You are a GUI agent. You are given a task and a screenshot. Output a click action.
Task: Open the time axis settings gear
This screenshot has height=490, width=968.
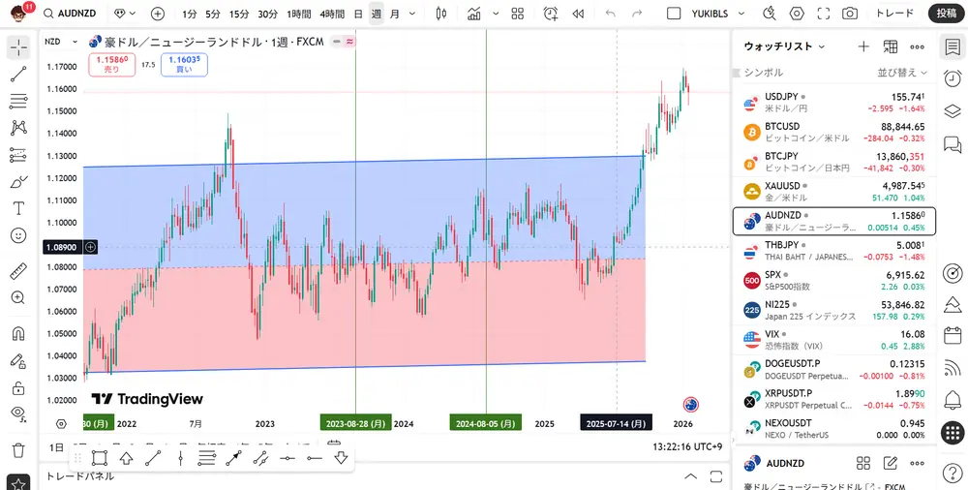click(x=60, y=424)
